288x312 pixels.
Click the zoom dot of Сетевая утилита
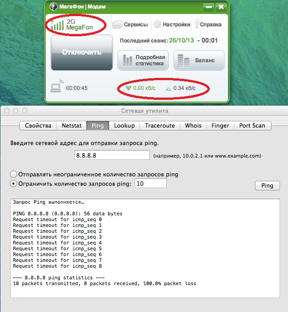pyautogui.click(x=25, y=111)
